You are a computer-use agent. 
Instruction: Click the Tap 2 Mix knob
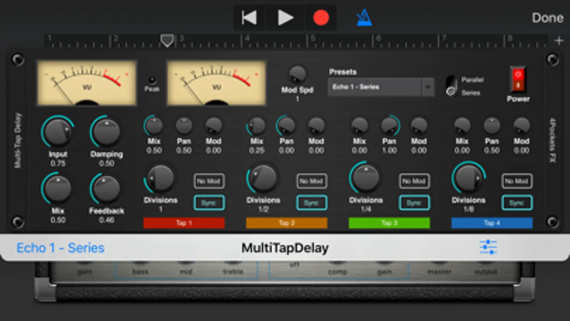pos(256,125)
